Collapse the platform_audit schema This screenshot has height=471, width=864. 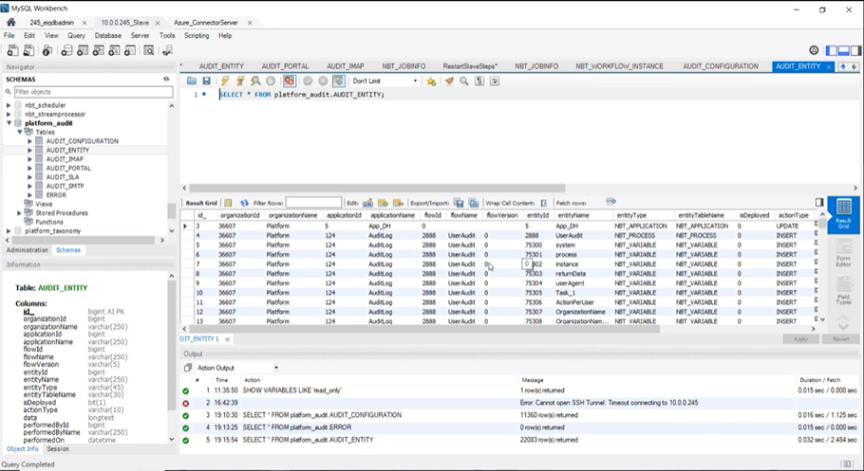[9, 123]
